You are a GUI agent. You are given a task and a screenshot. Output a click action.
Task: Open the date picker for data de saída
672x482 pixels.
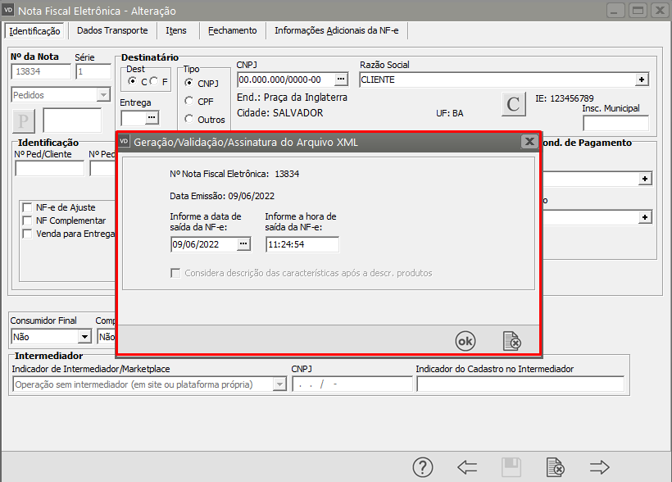(243, 244)
